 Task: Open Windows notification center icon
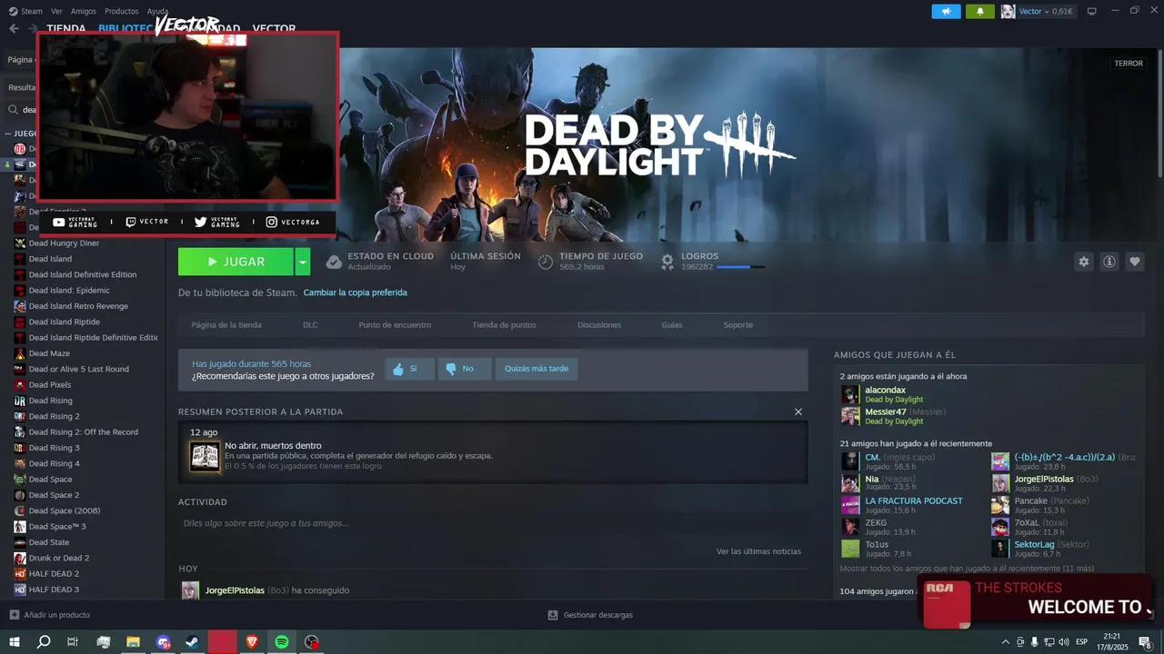click(x=1144, y=641)
